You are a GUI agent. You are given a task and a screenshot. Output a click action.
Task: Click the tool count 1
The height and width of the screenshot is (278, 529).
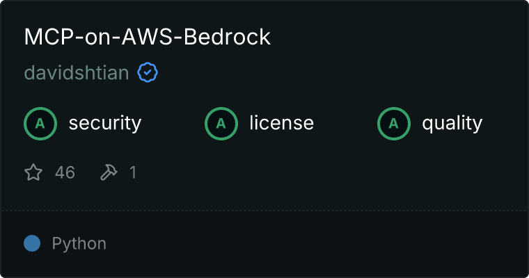tap(133, 172)
